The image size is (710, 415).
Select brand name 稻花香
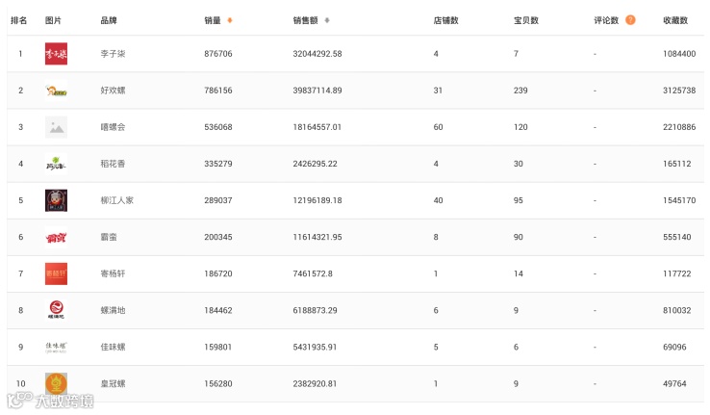click(113, 164)
